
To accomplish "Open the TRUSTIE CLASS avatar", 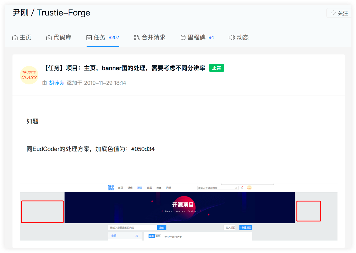I will click(x=29, y=75).
